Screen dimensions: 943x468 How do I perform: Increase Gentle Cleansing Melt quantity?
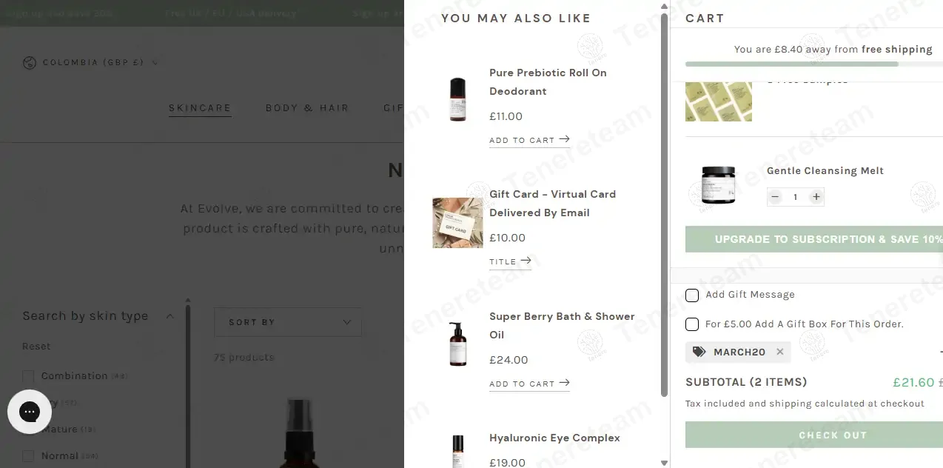(x=816, y=197)
